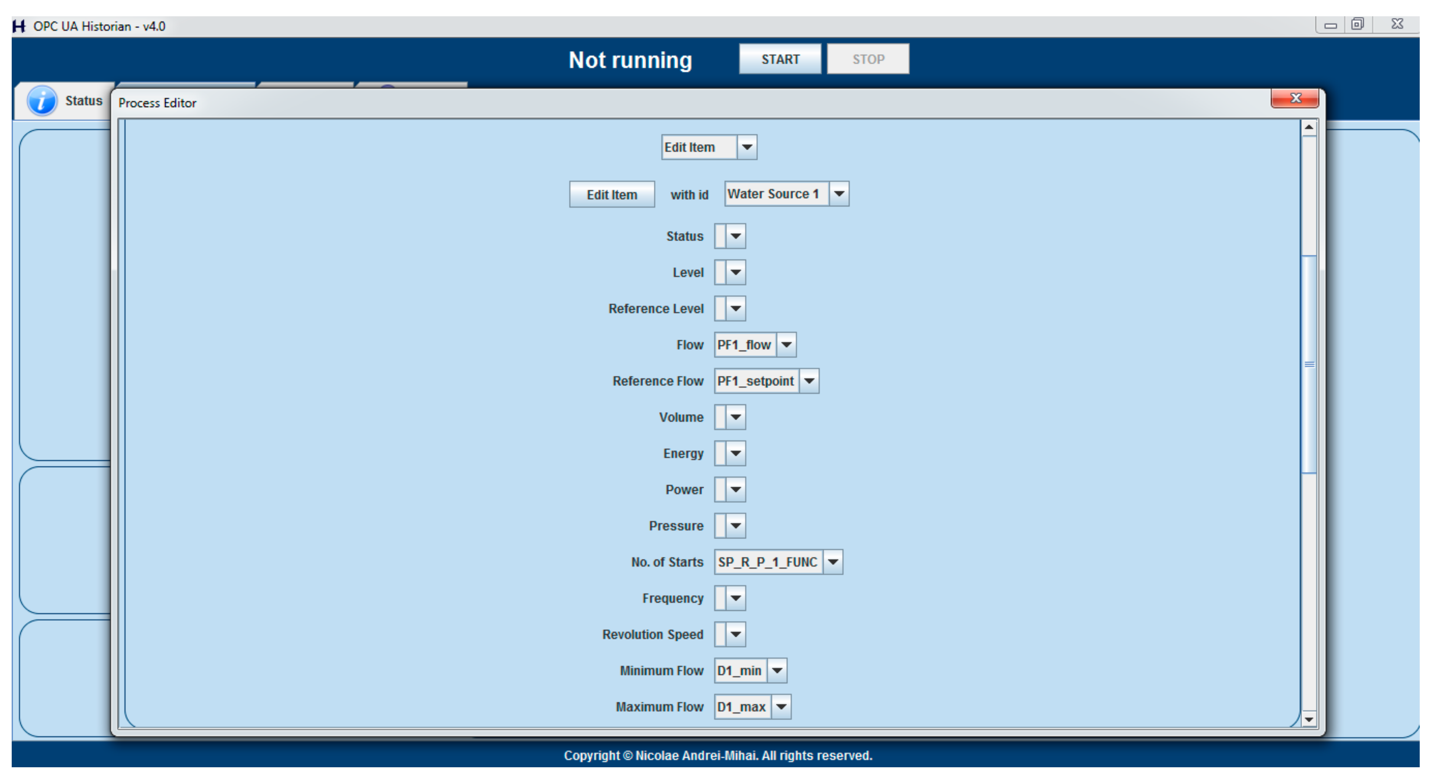Viewport: 1436px width, 782px height.
Task: Open the Flow PF1_flow dropdown
Action: click(786, 345)
